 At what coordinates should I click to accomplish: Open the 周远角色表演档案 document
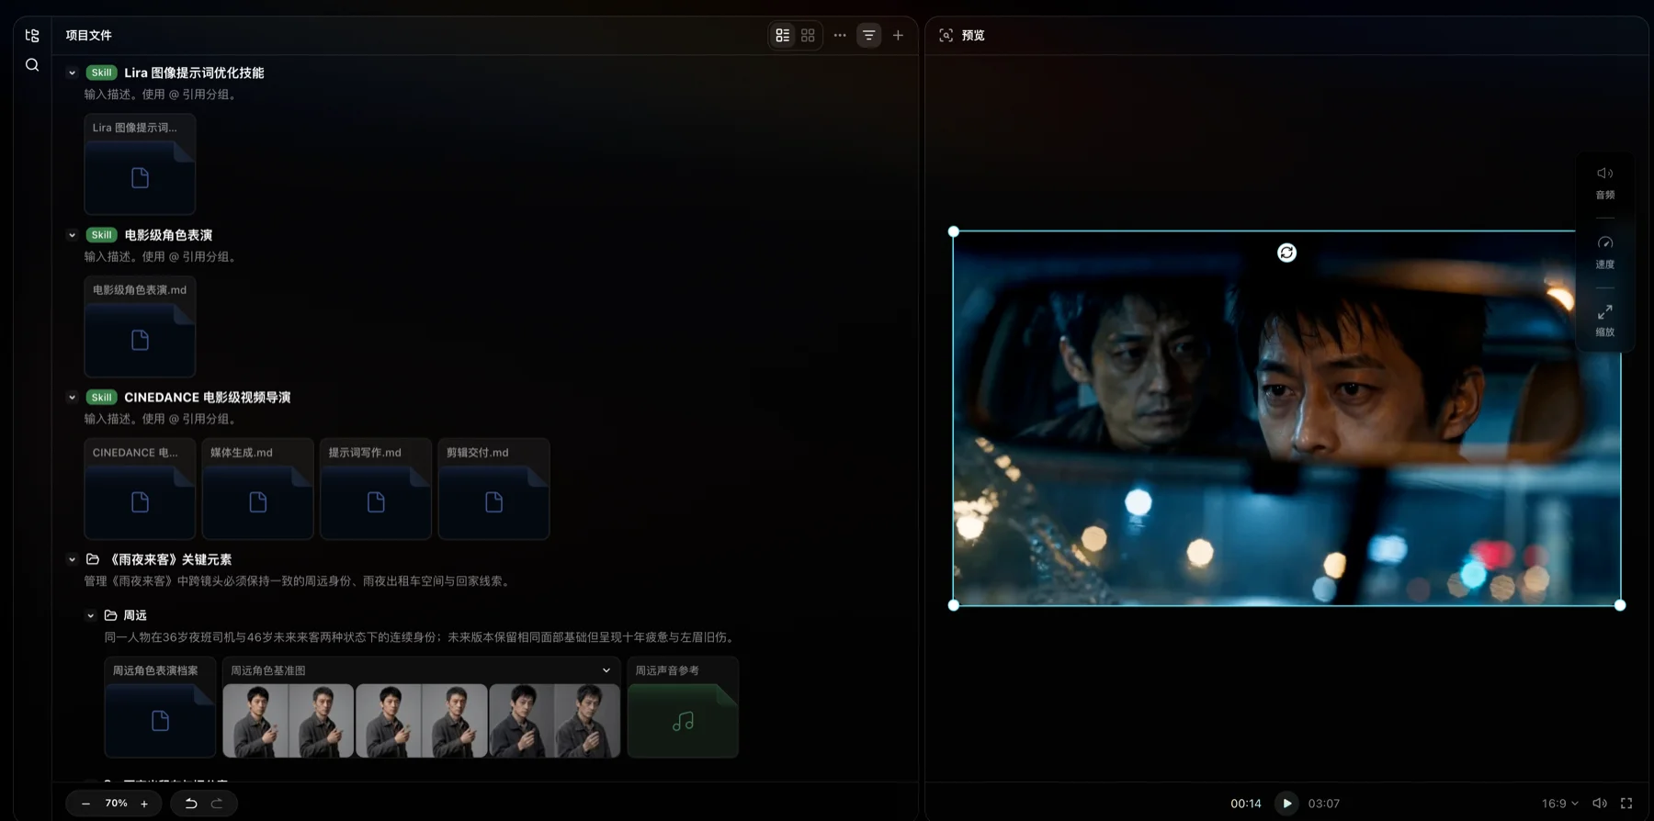click(x=160, y=707)
